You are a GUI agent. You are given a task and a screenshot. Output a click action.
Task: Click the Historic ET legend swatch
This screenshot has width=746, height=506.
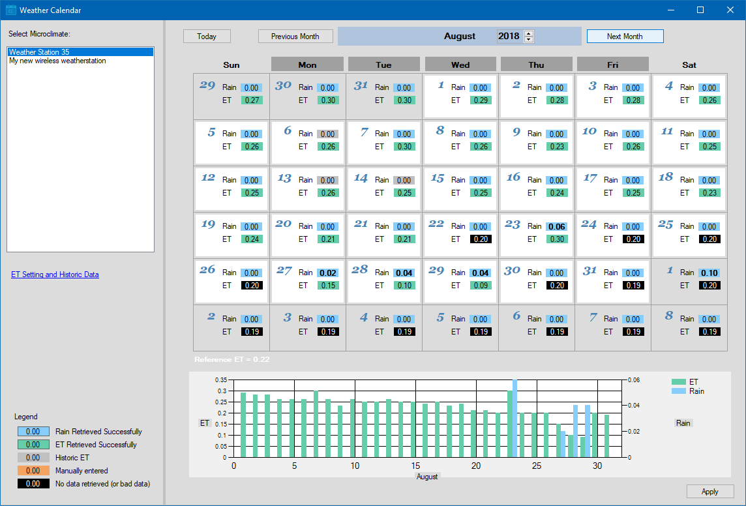pyautogui.click(x=33, y=458)
